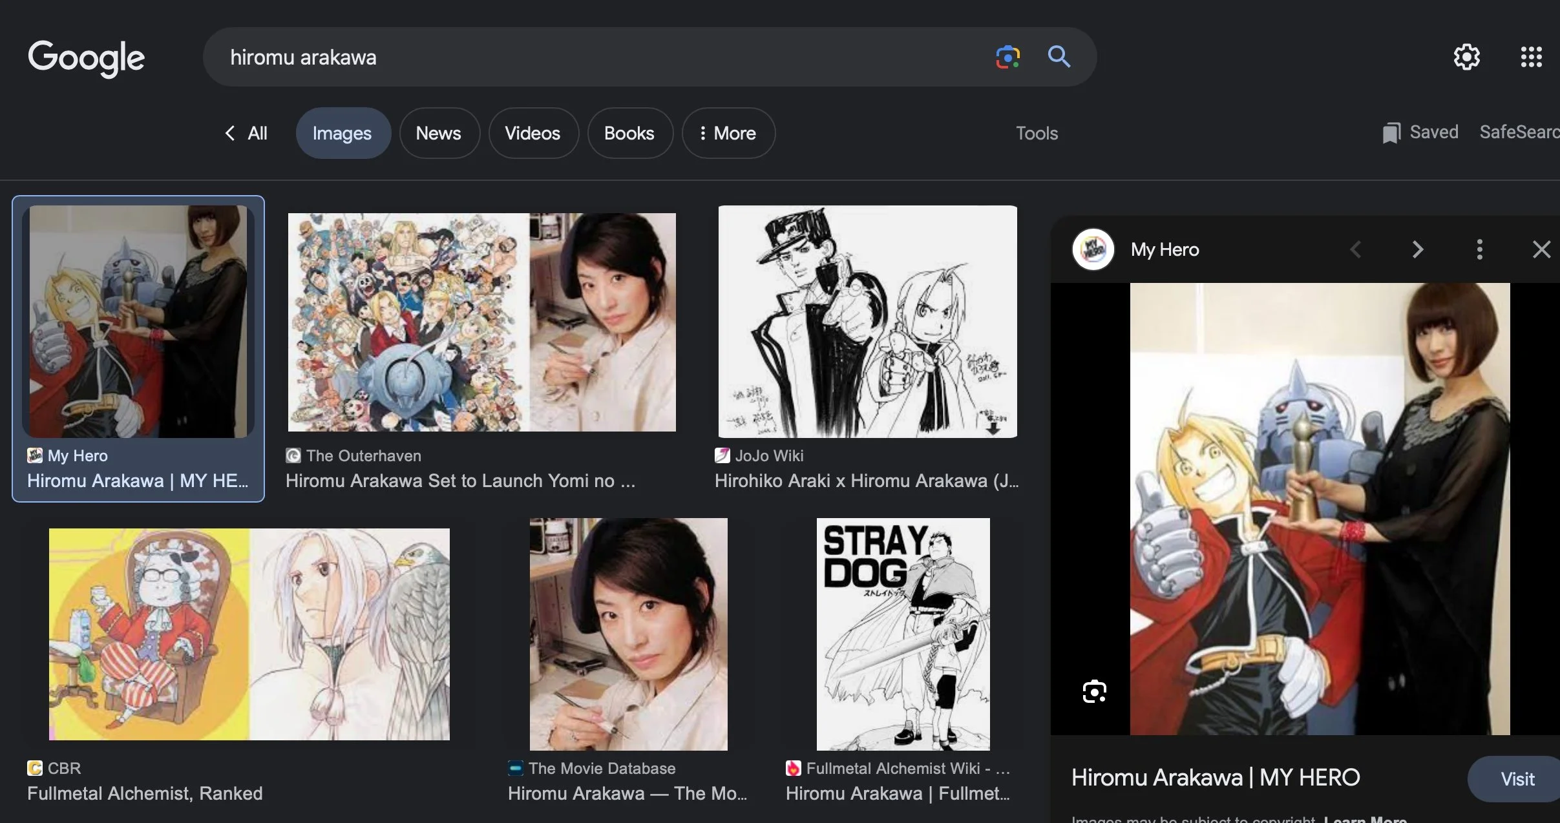Click the Visit button
Viewport: 1560px width, 823px height.
[x=1517, y=779]
